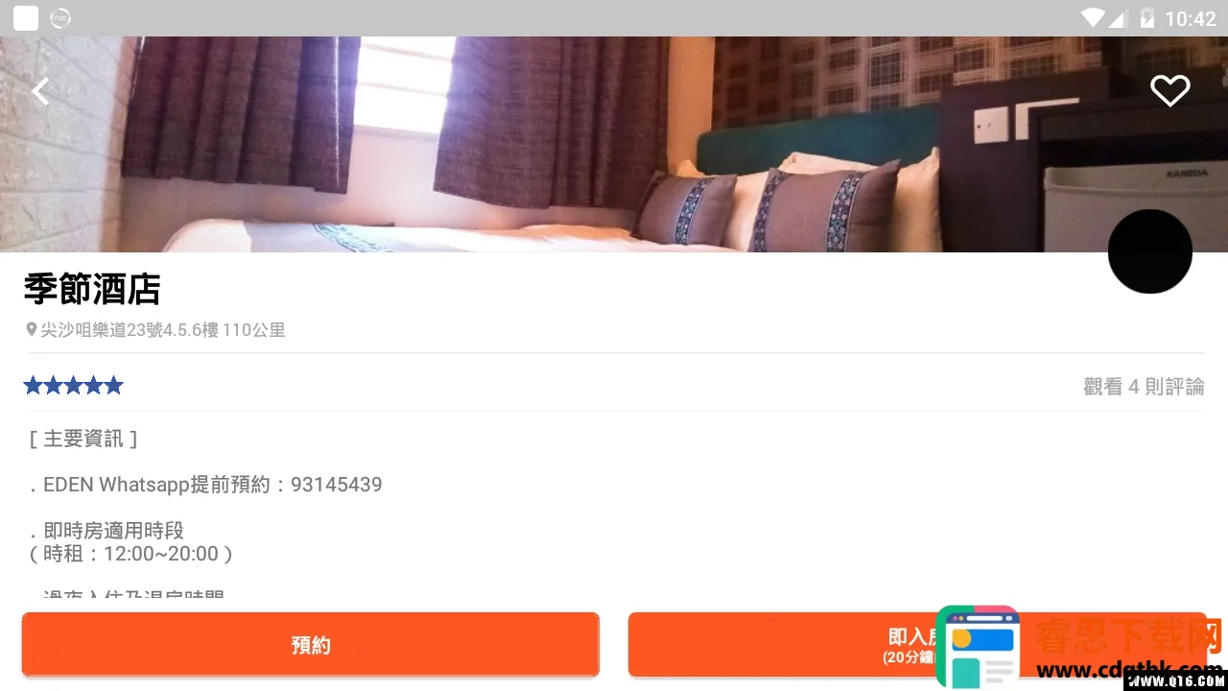Tap the Whatsapp number 93145439
The width and height of the screenshot is (1228, 691).
pyautogui.click(x=337, y=485)
